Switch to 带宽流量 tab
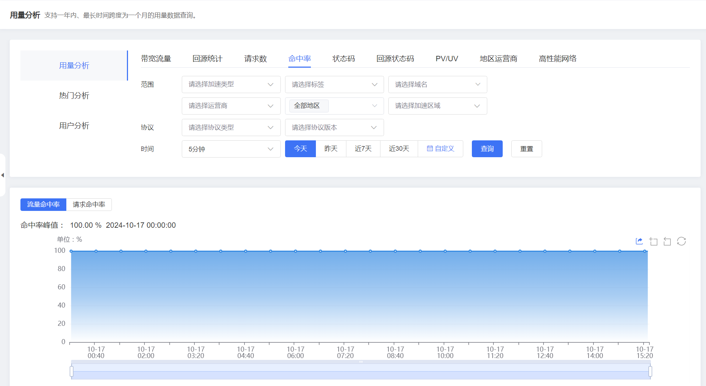706x386 pixels. (x=156, y=59)
